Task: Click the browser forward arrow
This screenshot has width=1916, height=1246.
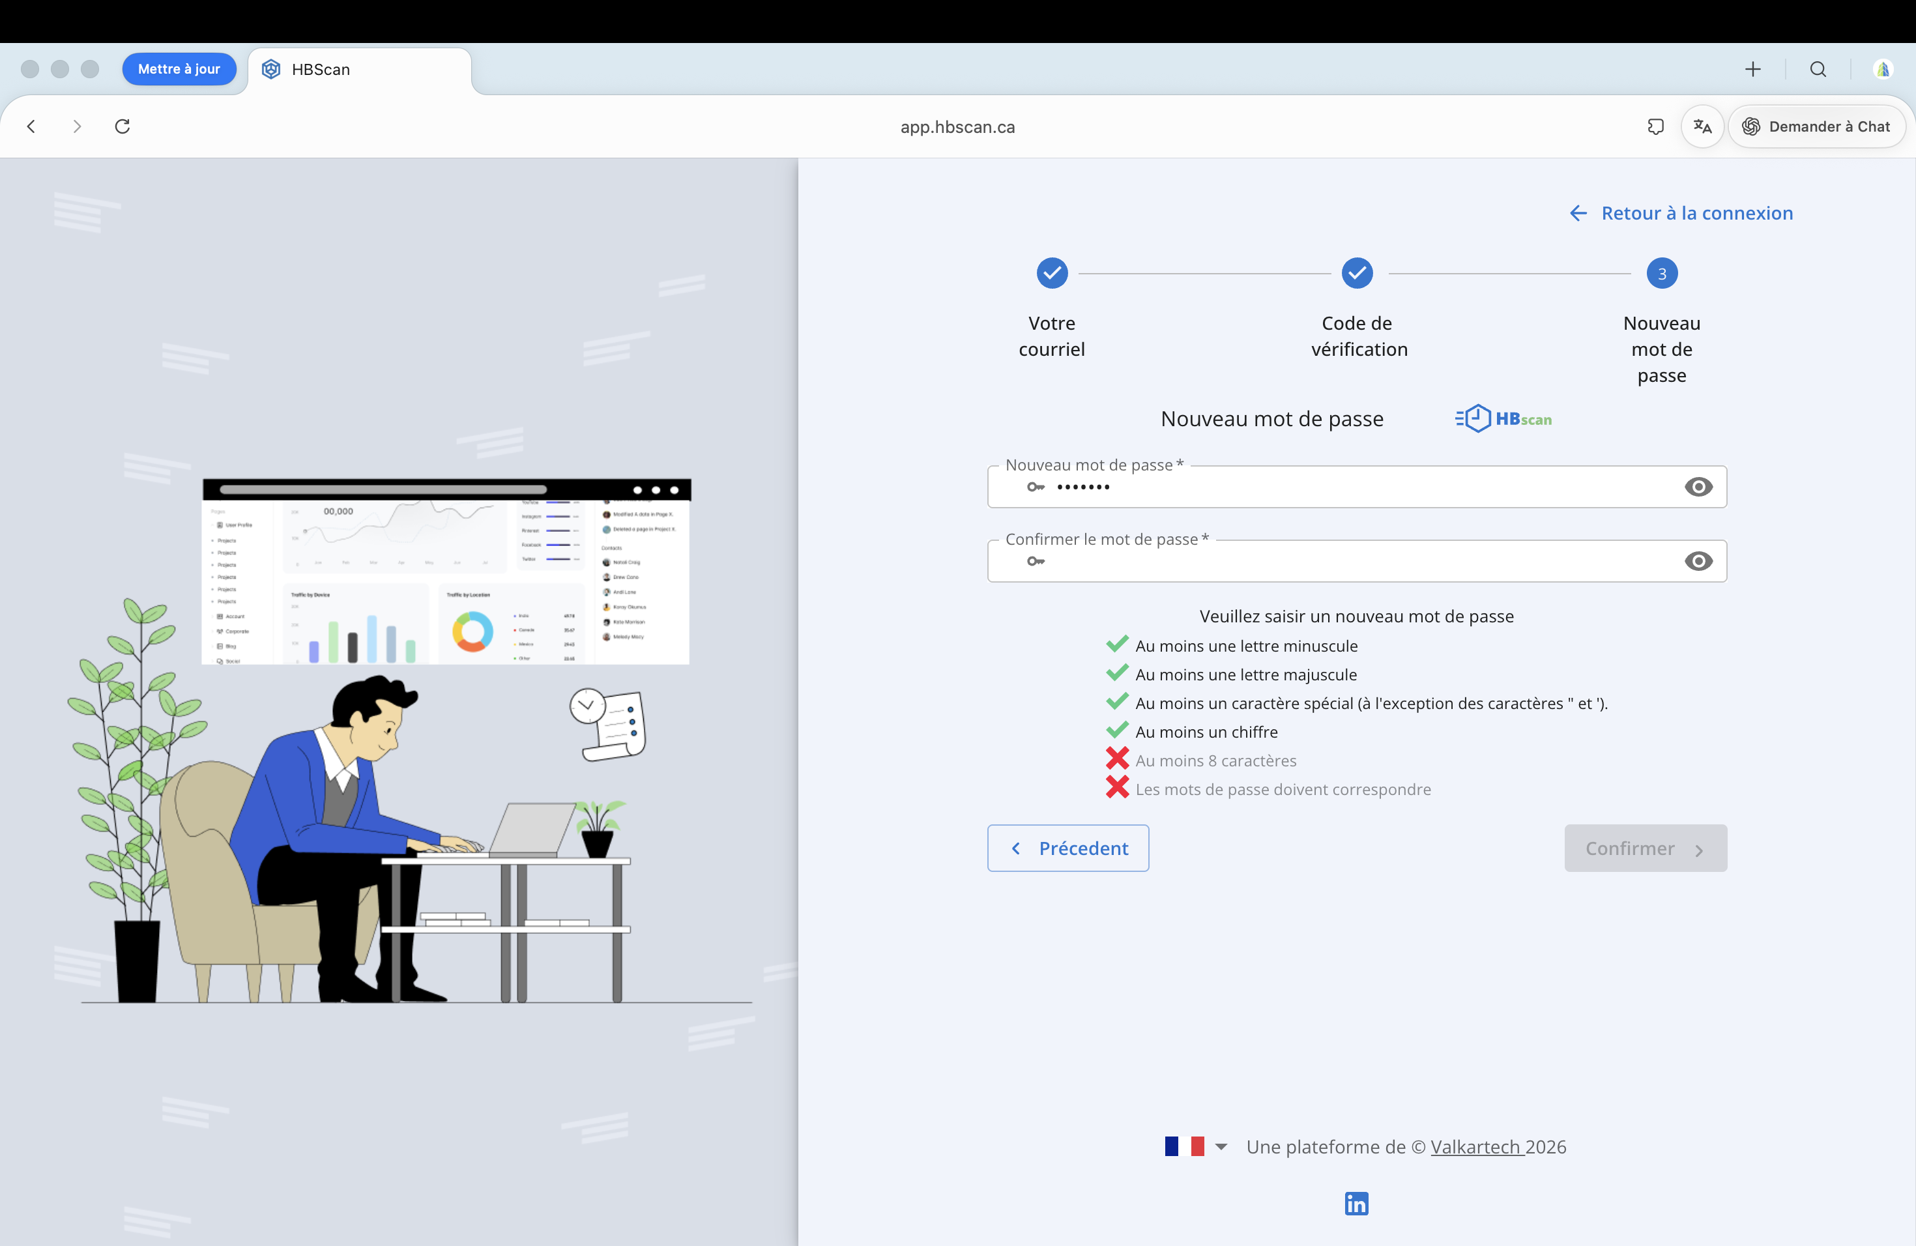Action: 76,126
